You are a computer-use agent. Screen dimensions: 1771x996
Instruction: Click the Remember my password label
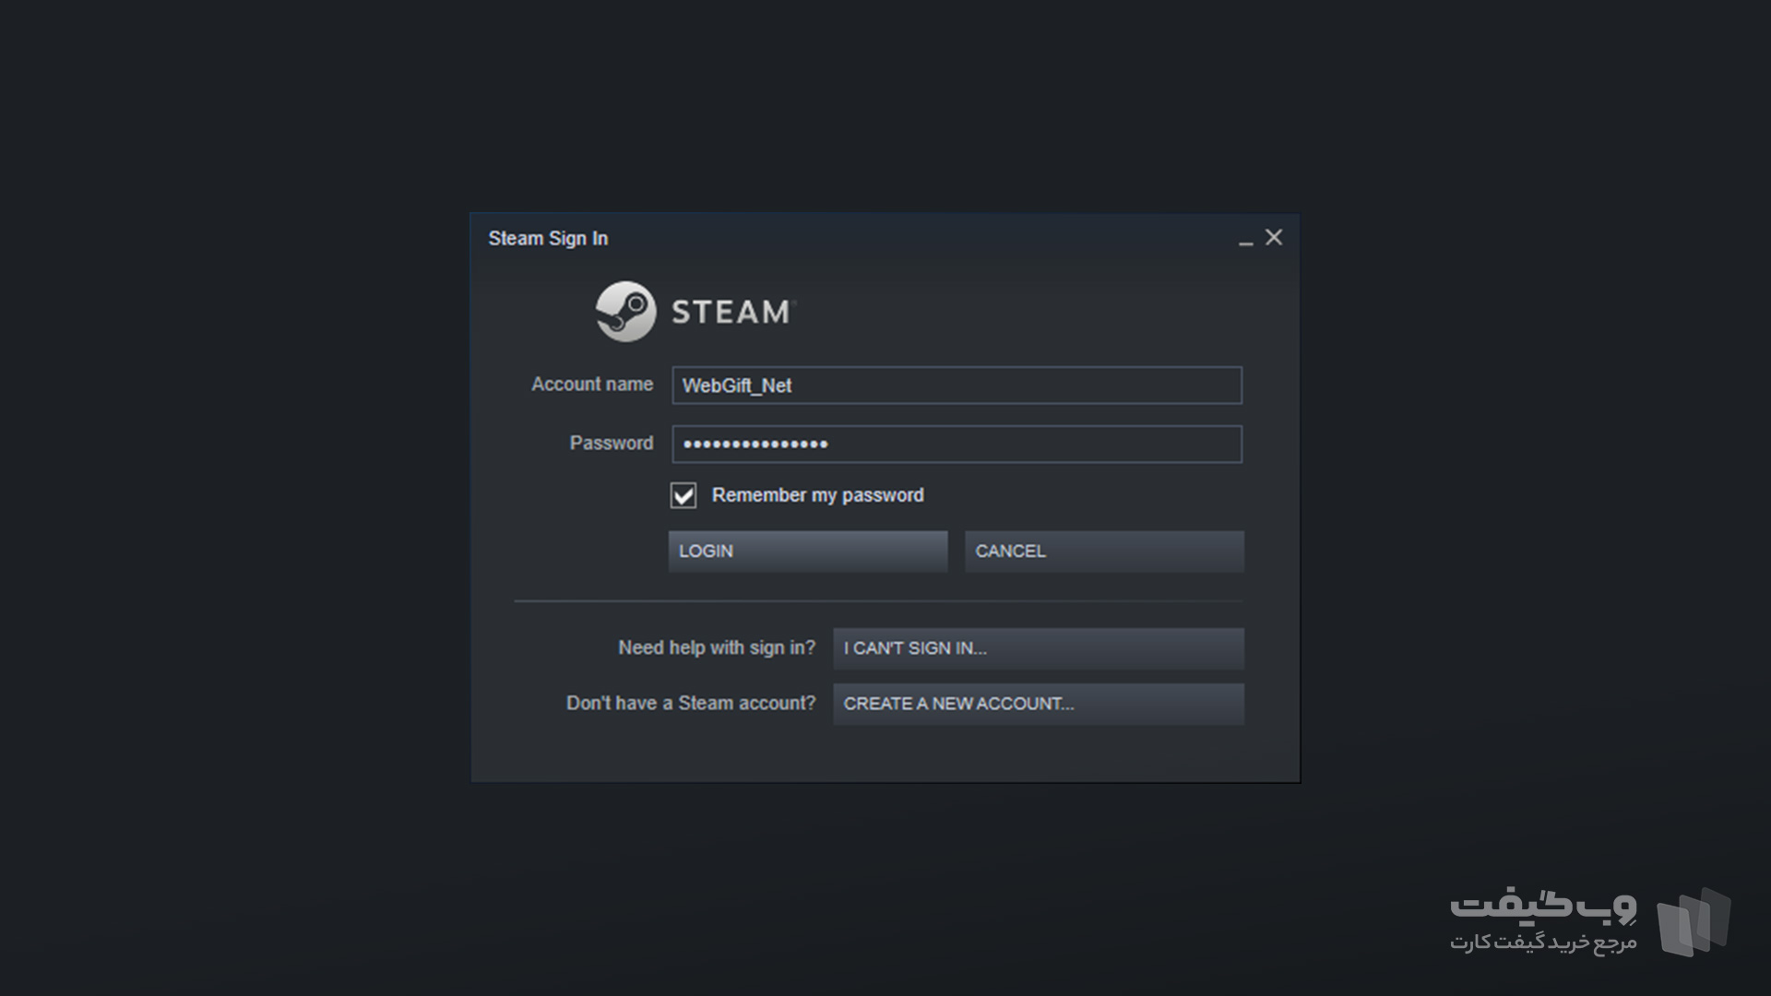pos(817,495)
